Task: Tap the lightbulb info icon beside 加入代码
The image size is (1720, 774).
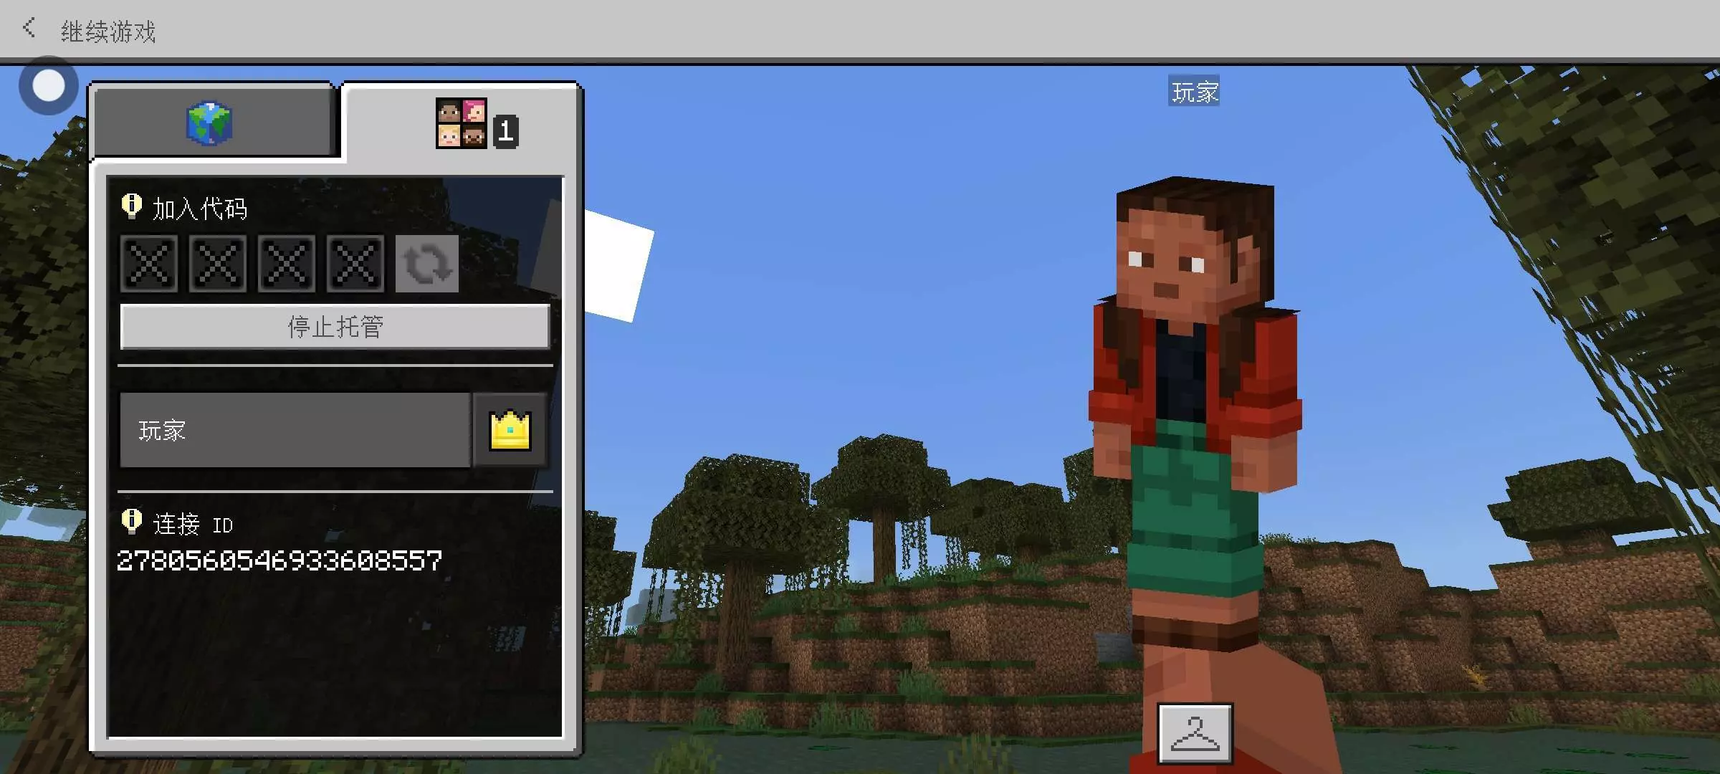Action: coord(132,206)
